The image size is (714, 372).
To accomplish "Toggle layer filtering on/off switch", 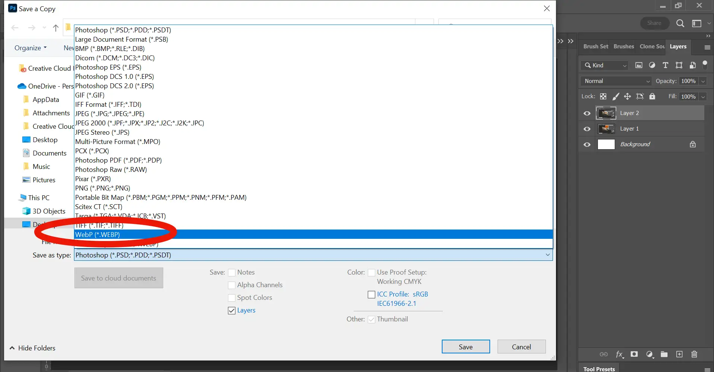I will click(705, 64).
